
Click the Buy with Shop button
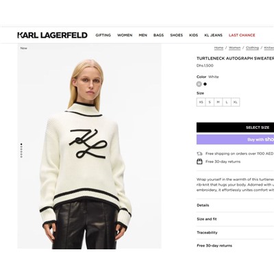(x=235, y=139)
